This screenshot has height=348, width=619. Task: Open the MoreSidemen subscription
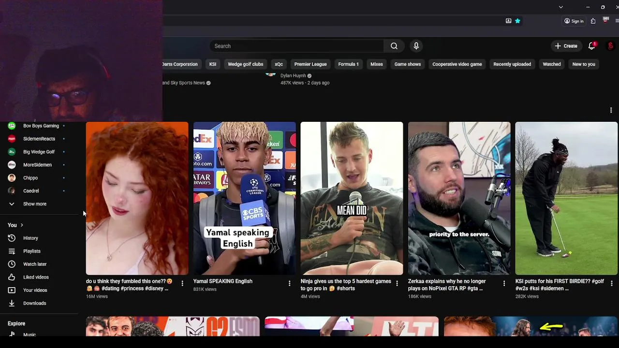pyautogui.click(x=39, y=165)
